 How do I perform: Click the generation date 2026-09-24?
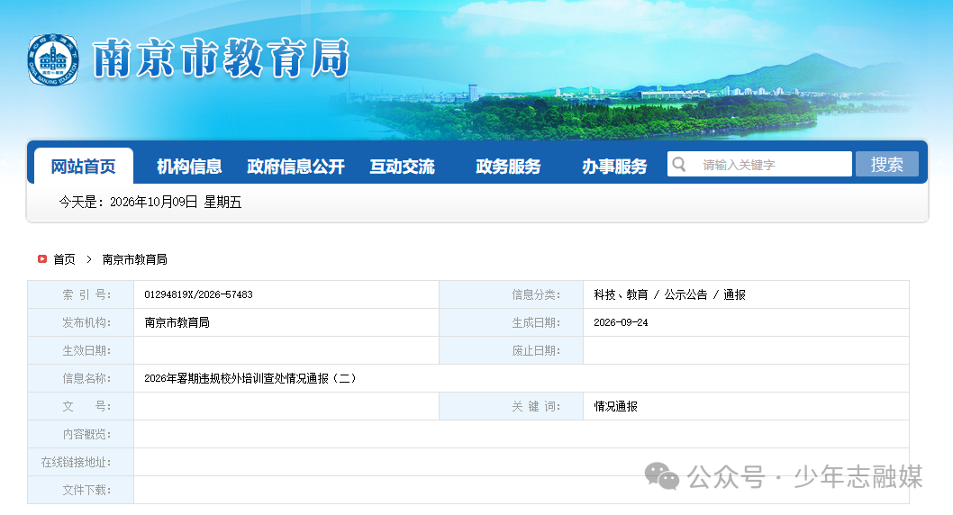621,322
